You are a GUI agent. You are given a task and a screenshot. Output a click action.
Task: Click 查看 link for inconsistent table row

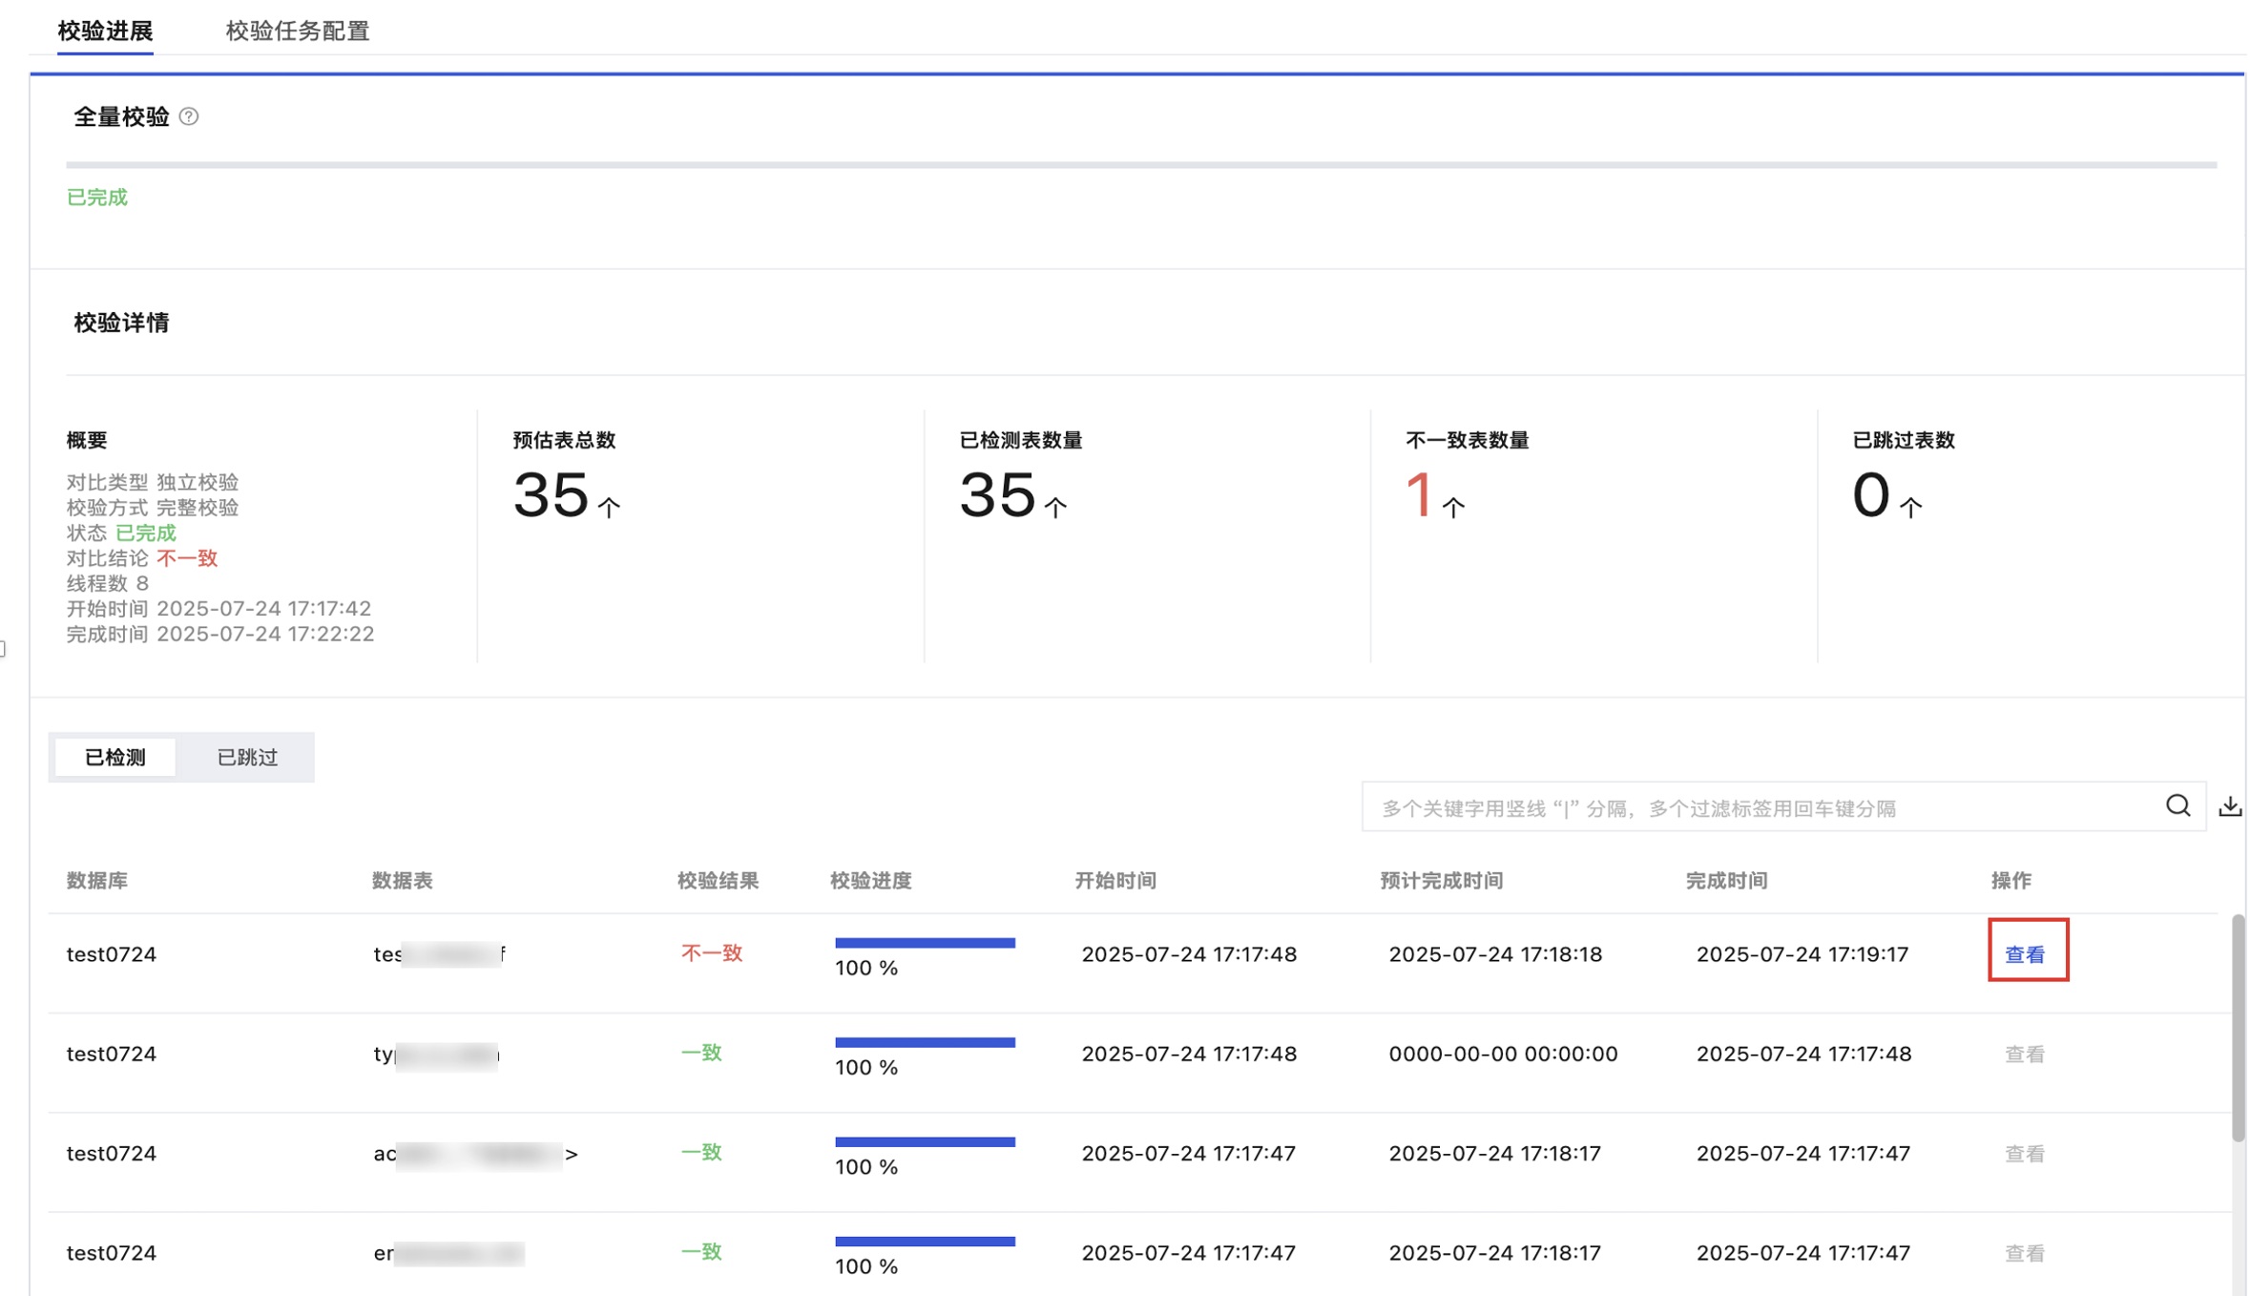2024,953
